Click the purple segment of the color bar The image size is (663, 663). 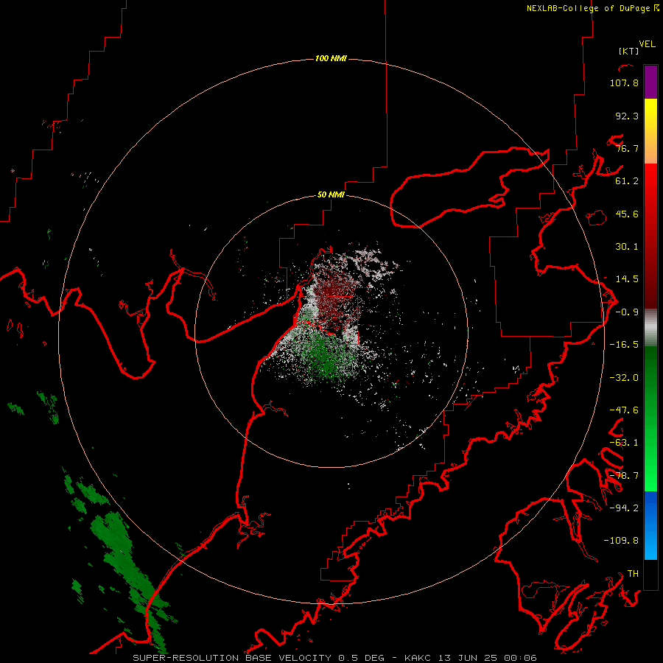pyautogui.click(x=650, y=82)
